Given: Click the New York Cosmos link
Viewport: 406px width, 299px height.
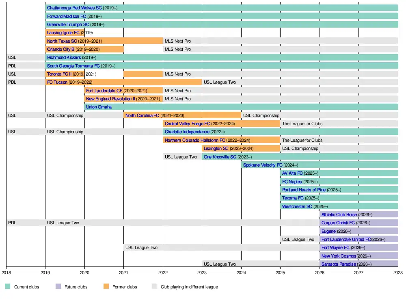Looking at the screenshot, I should coord(339,256).
